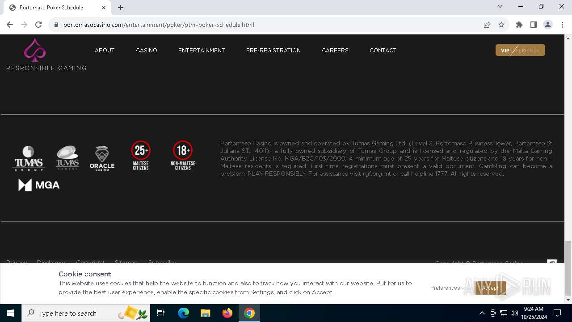
Task: Open the Tumas Group logo
Action: (x=29, y=158)
